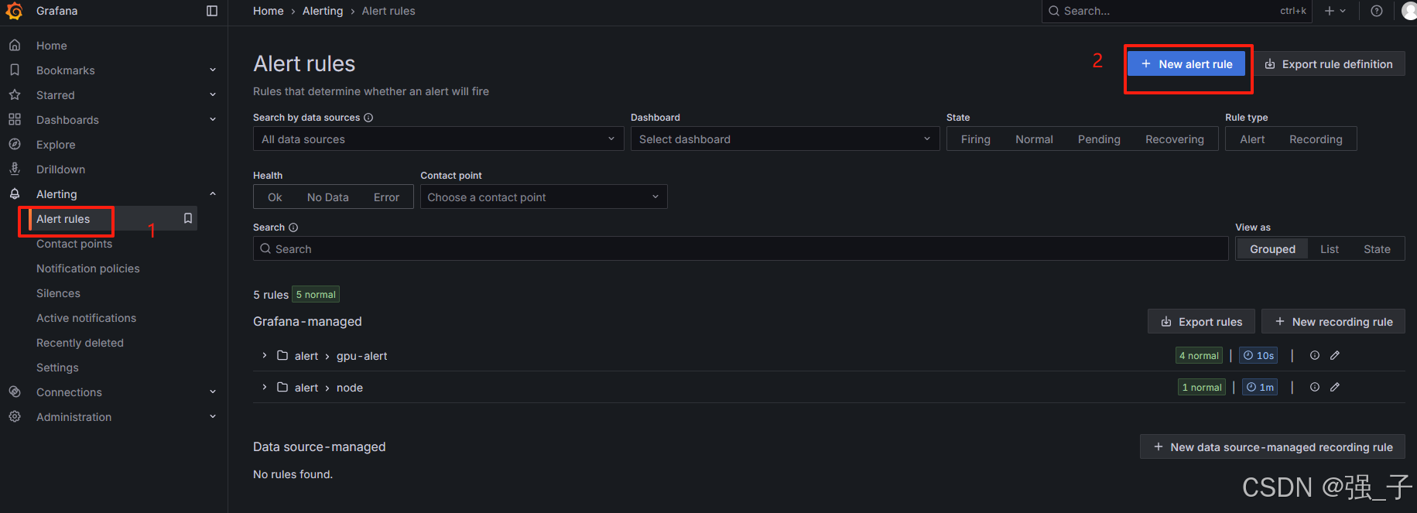This screenshot has height=513, width=1417.
Task: Click info icon next to Search label
Action: [x=293, y=227]
